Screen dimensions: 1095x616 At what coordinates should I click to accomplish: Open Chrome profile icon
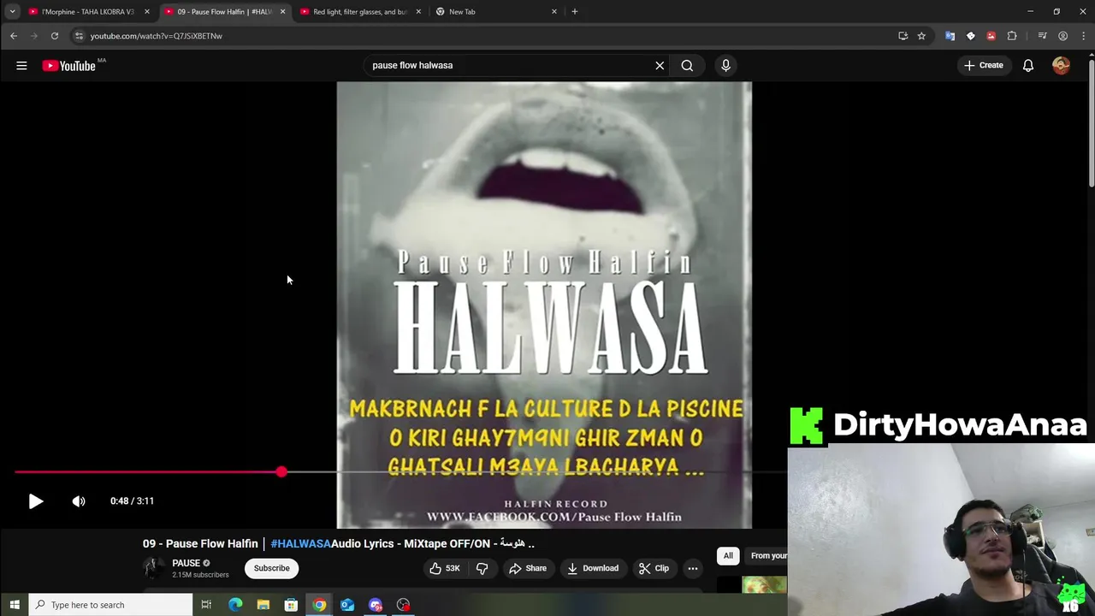point(1062,36)
